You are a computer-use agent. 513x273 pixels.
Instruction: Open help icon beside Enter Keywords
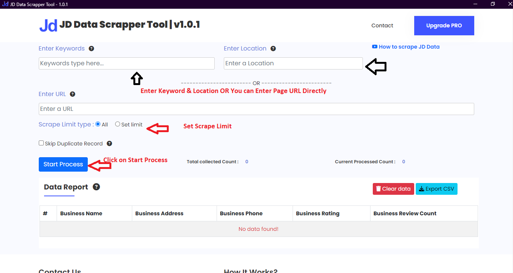91,49
